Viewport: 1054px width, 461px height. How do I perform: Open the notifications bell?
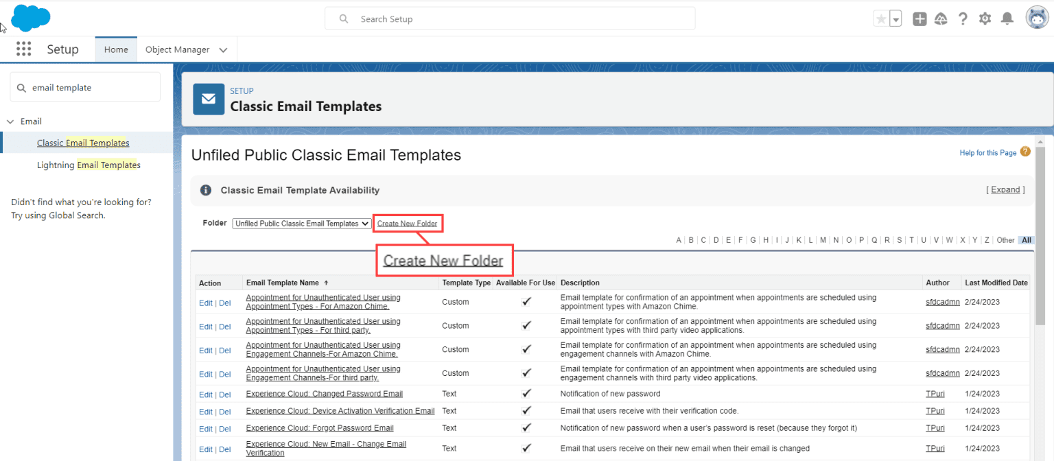pos(1007,19)
